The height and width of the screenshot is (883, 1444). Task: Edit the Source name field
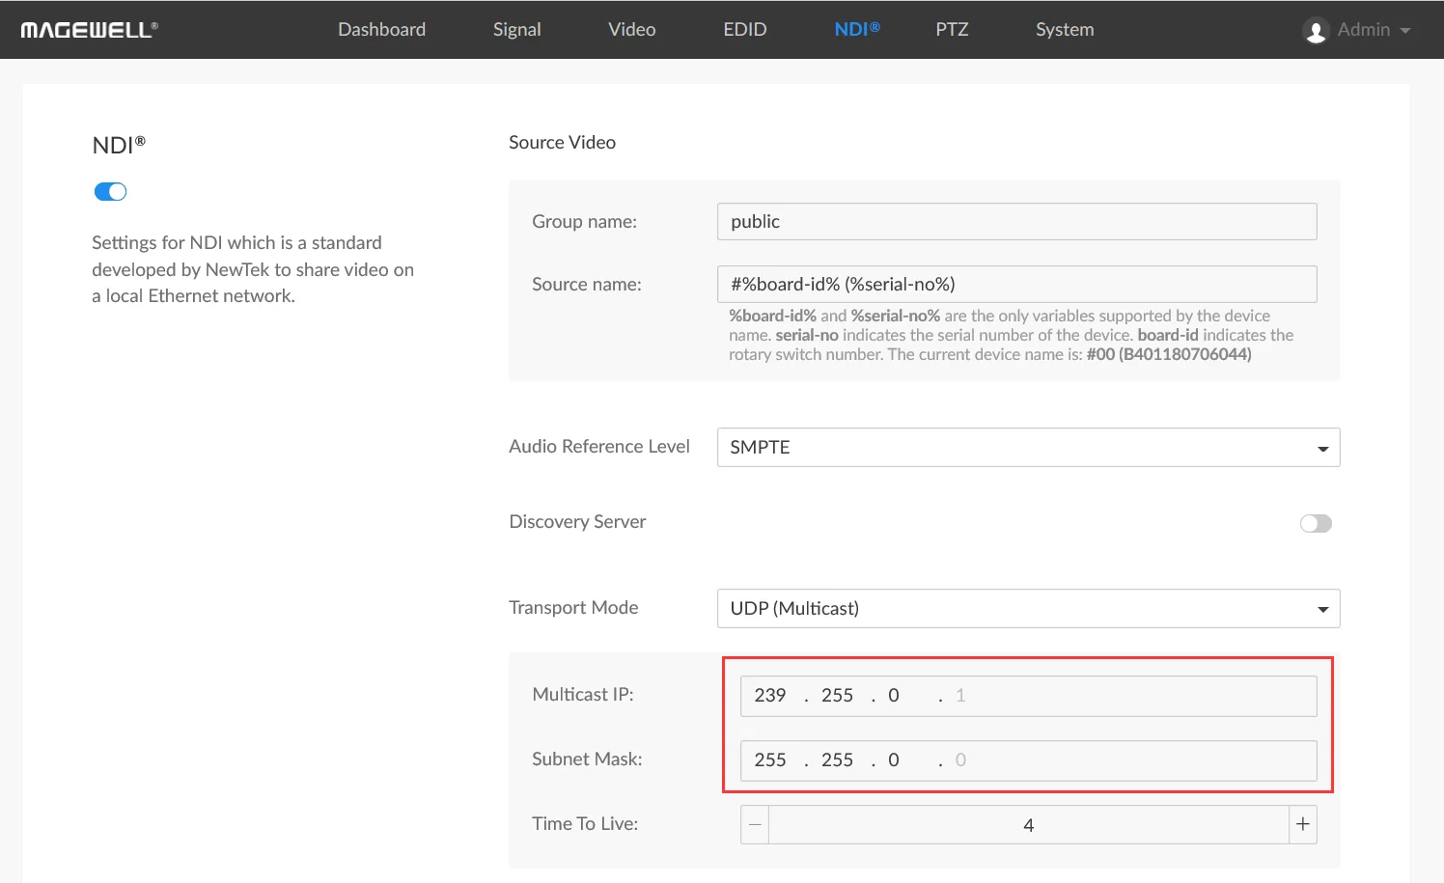[x=1017, y=284]
